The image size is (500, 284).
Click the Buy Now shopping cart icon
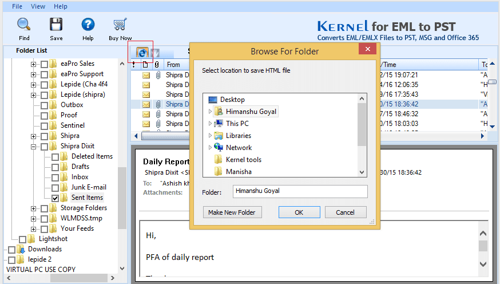tap(120, 25)
